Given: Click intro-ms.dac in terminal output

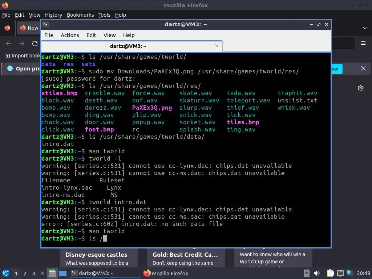Looking at the screenshot, I should click(x=63, y=195).
